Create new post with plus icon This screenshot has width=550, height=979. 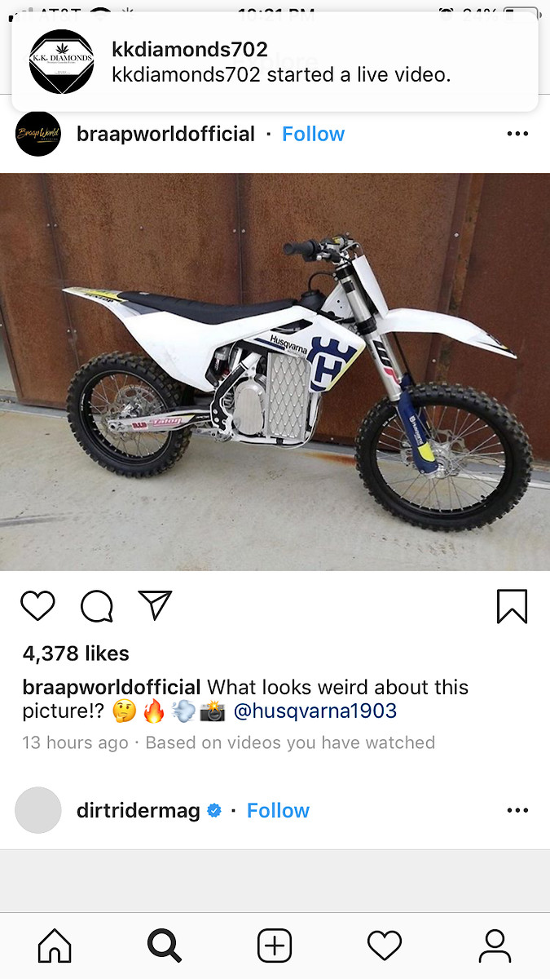(275, 946)
